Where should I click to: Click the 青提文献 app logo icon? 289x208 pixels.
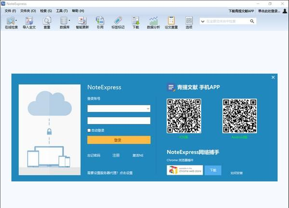click(x=171, y=87)
